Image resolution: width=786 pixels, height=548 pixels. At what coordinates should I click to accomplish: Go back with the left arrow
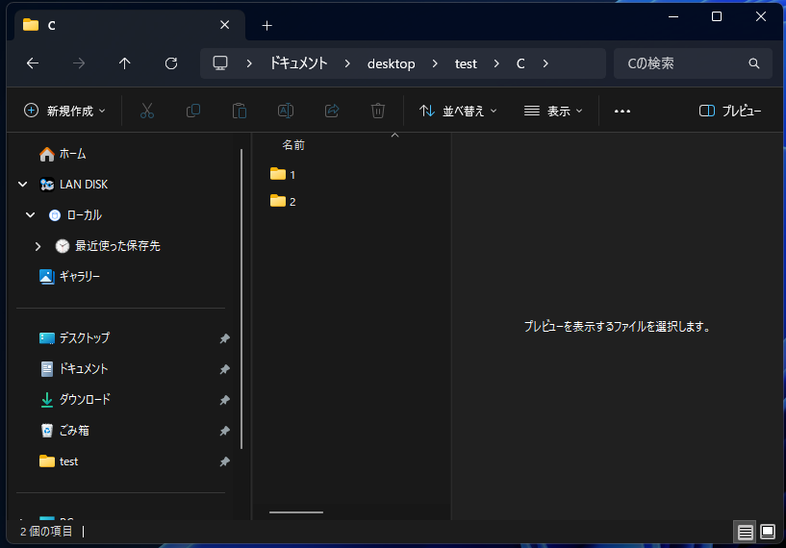pos(33,63)
